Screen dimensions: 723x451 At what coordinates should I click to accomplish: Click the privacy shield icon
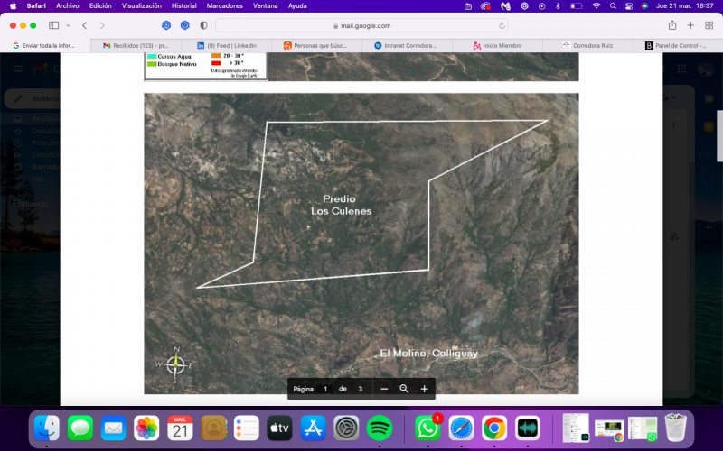pos(203,25)
